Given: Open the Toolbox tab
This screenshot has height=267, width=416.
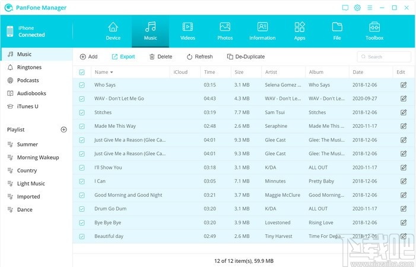Looking at the screenshot, I should pyautogui.click(x=374, y=32).
